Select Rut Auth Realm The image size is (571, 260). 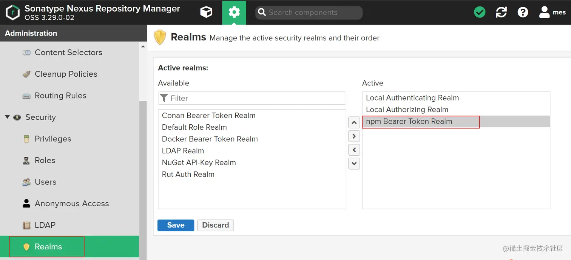point(252,174)
